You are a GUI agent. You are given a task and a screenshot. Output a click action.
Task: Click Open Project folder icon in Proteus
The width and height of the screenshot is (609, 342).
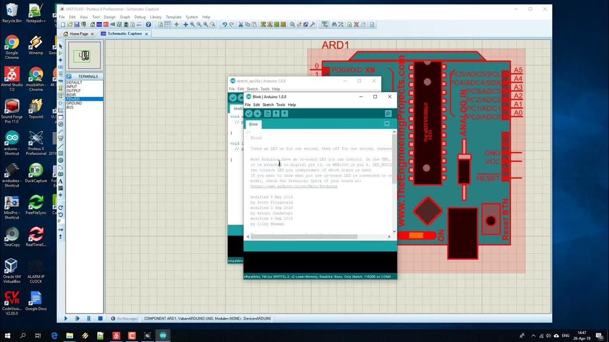[70, 24]
